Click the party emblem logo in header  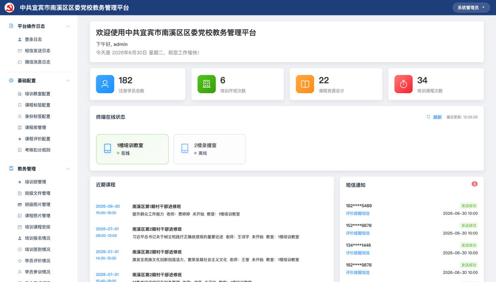[x=9, y=8]
